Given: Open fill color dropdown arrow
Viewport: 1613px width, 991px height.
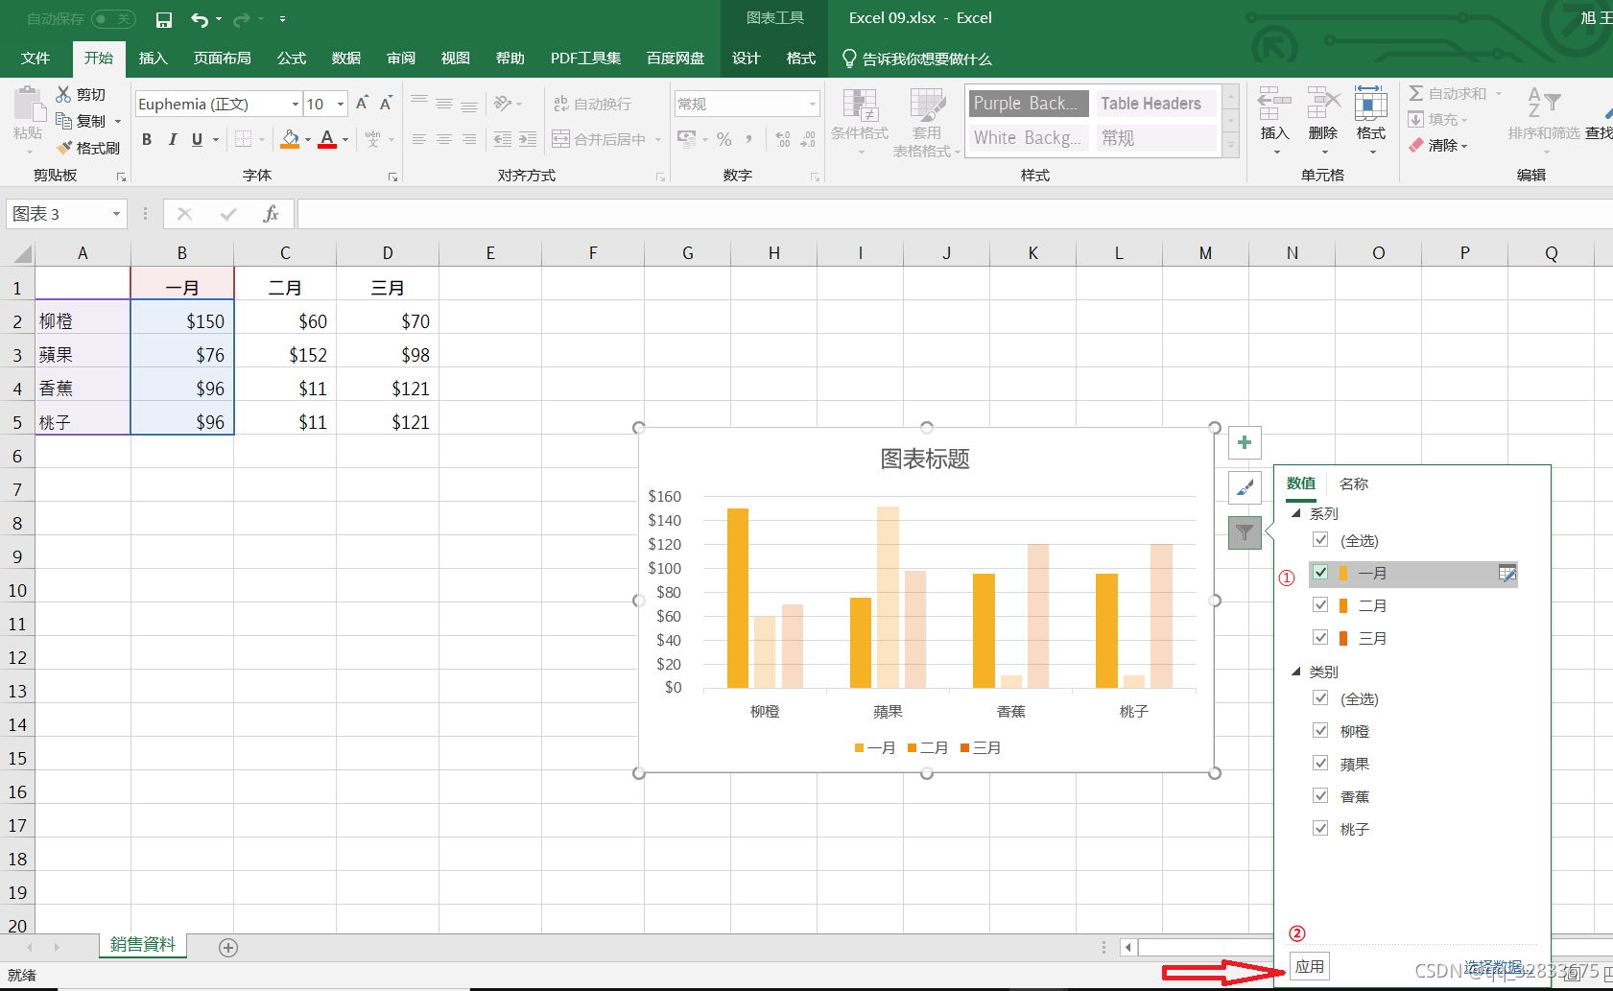Looking at the screenshot, I should 308,140.
